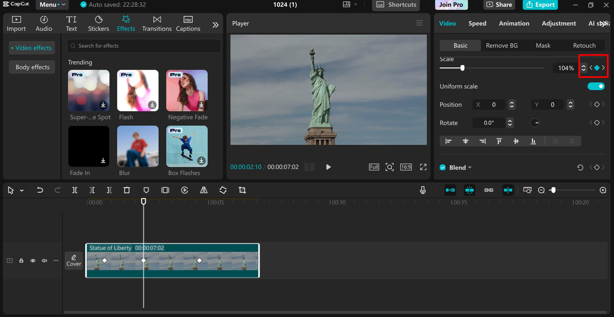This screenshot has height=317, width=614.
Task: Lock the video track
Action: (21, 260)
